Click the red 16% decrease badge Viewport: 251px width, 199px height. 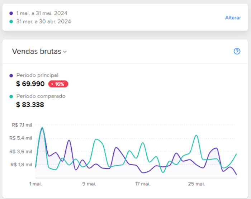[58, 84]
